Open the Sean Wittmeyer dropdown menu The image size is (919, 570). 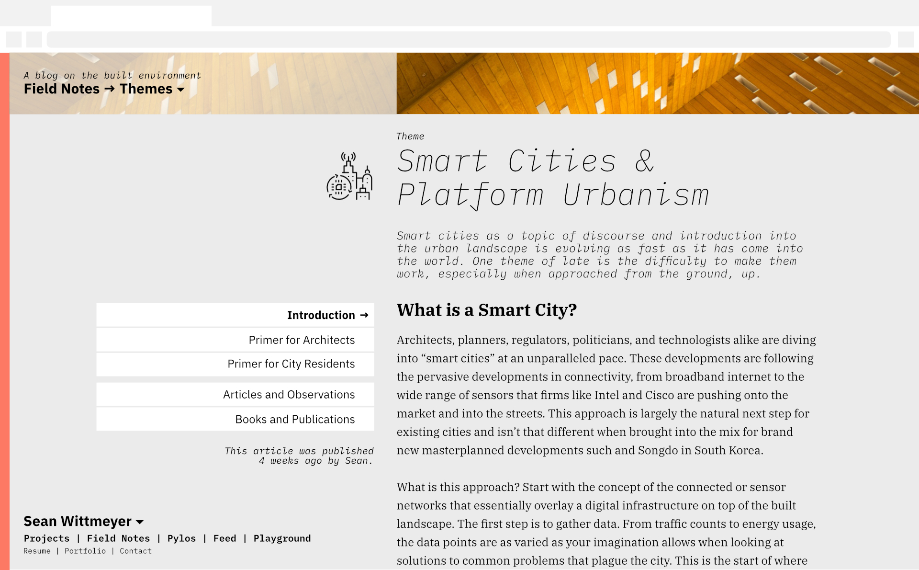point(140,522)
